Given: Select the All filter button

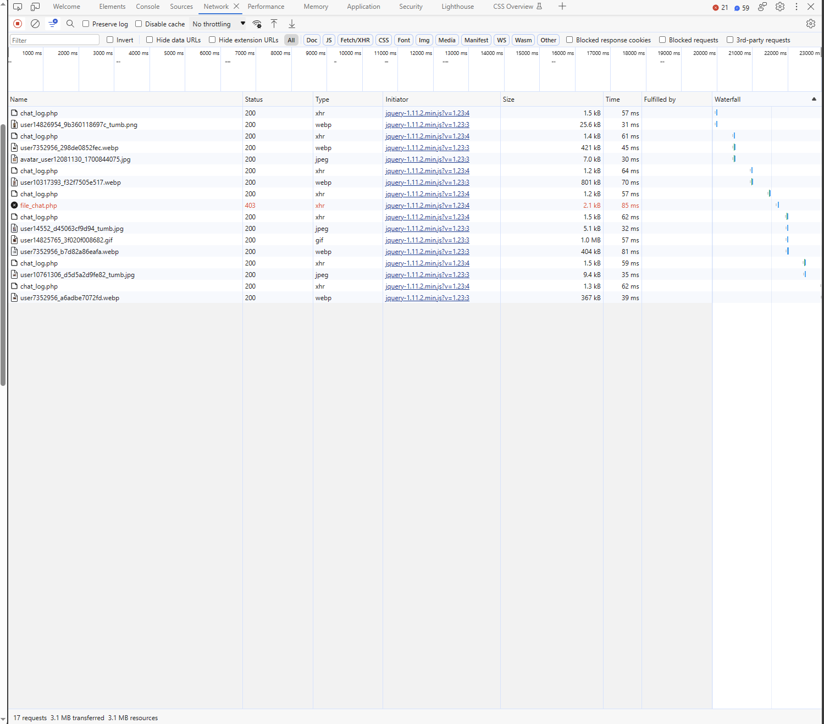Looking at the screenshot, I should pos(291,40).
